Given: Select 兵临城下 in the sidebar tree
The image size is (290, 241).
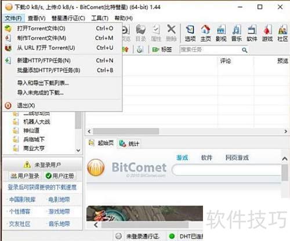Looking at the screenshot, I should click(34, 139).
